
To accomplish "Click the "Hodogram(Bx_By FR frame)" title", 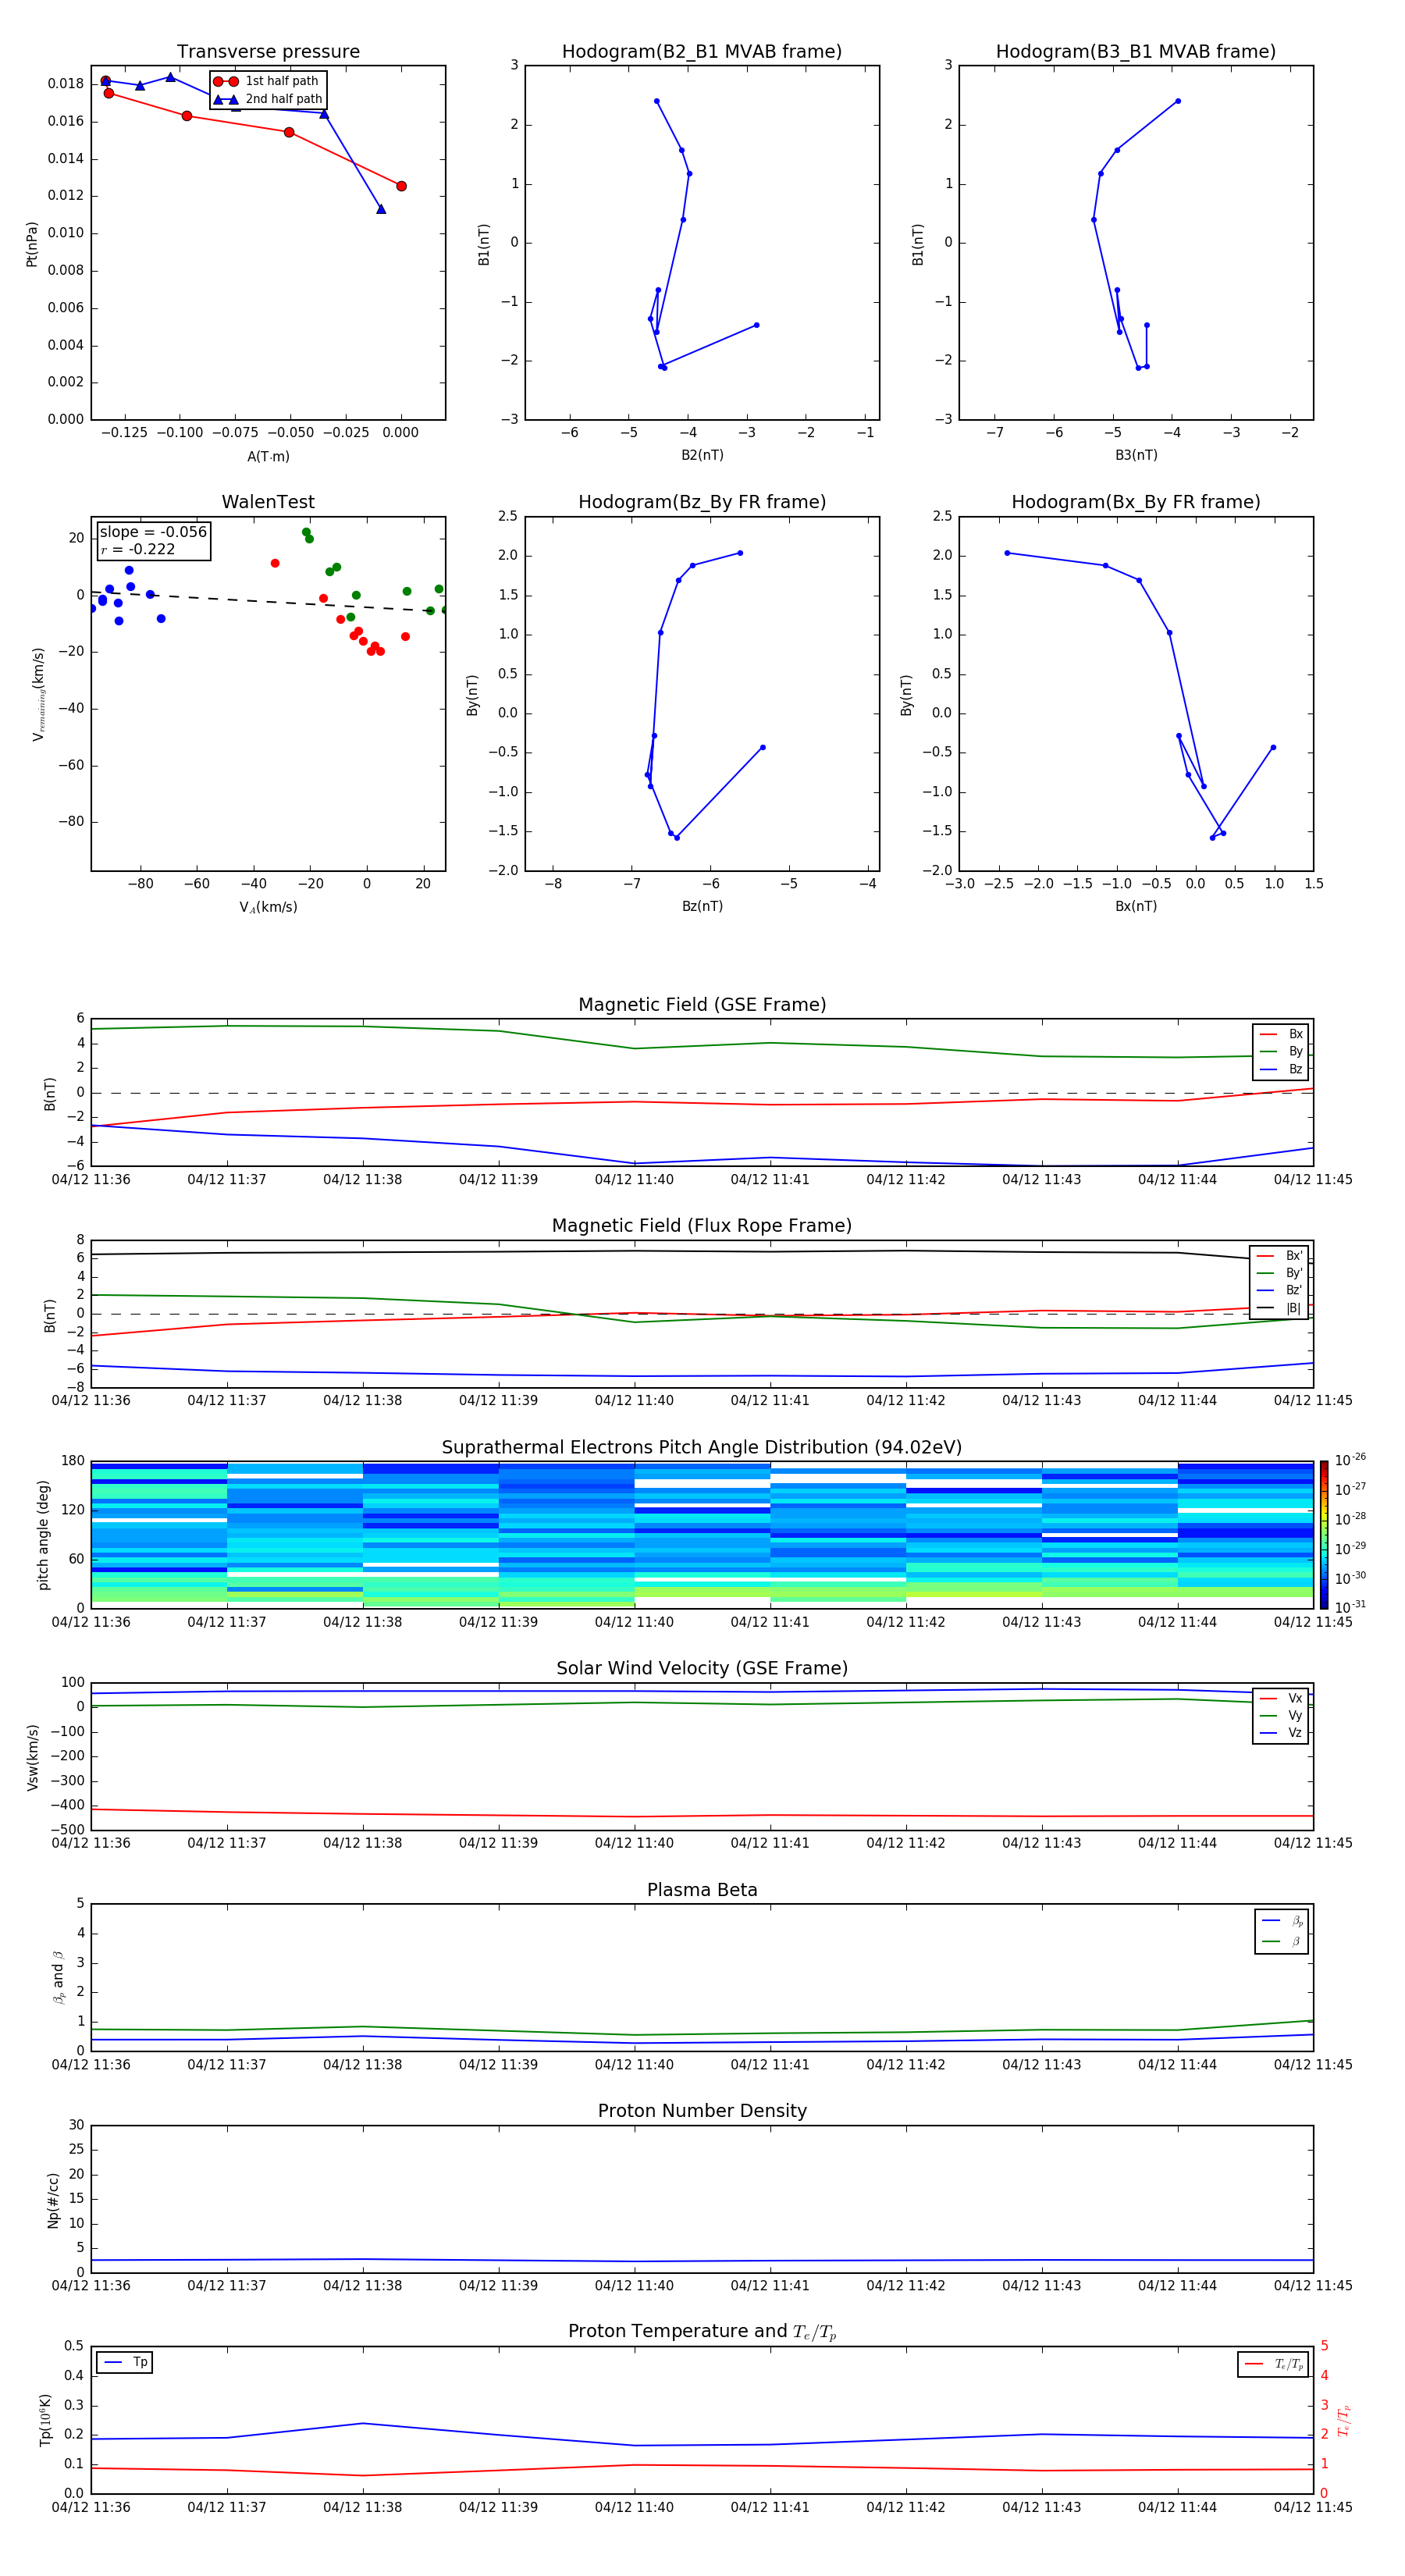I will point(1136,502).
